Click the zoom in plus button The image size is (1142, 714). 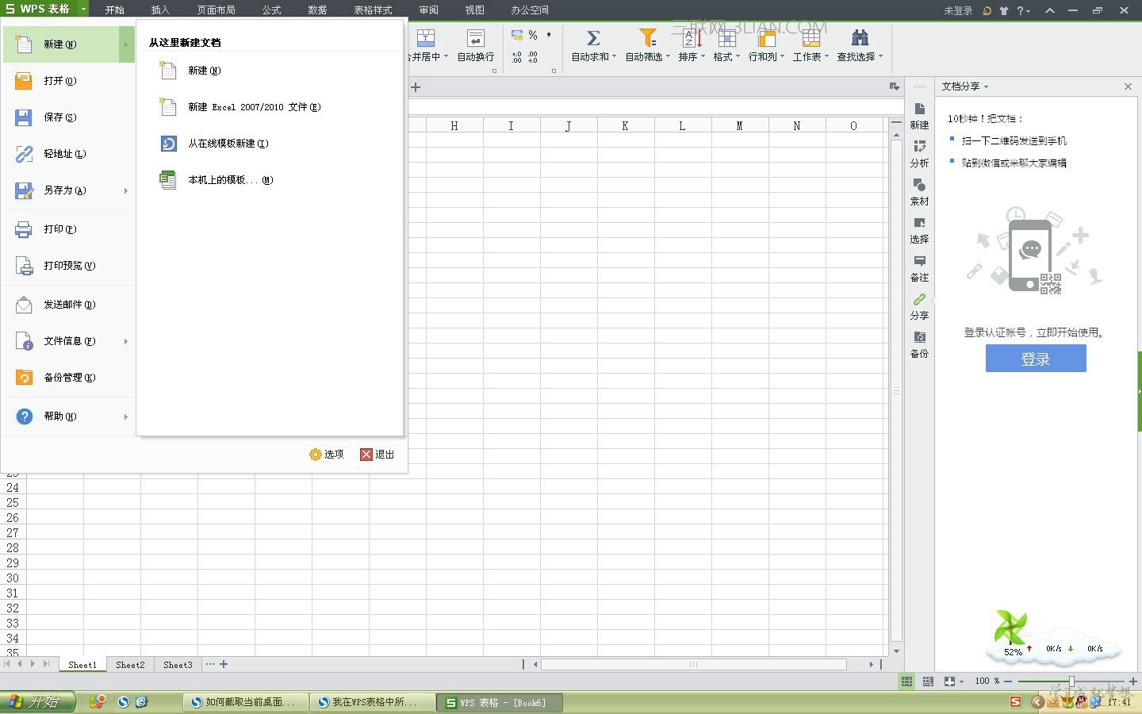pyautogui.click(x=1133, y=681)
